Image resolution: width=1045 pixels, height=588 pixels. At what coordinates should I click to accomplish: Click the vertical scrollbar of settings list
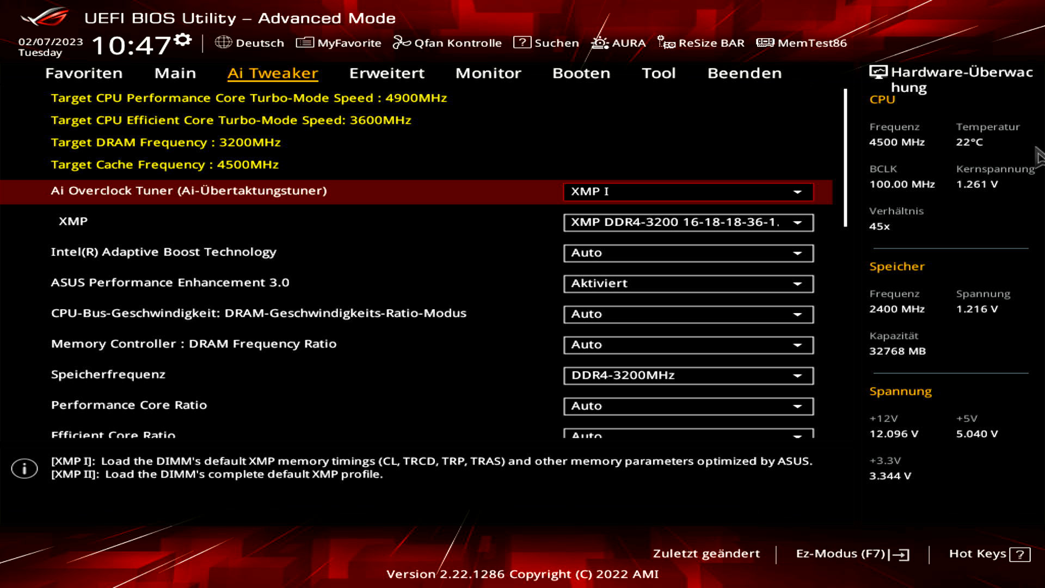845,158
